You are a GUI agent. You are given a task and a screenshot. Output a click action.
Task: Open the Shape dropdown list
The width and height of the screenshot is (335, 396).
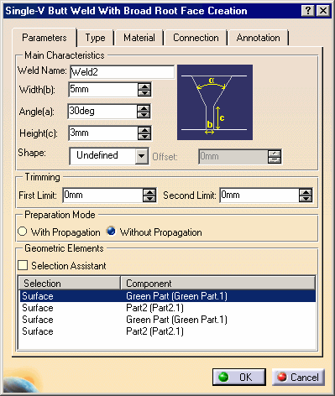142,156
